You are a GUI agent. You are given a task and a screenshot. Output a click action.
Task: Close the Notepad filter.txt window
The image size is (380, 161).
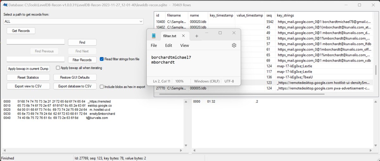pyautogui.click(x=234, y=33)
